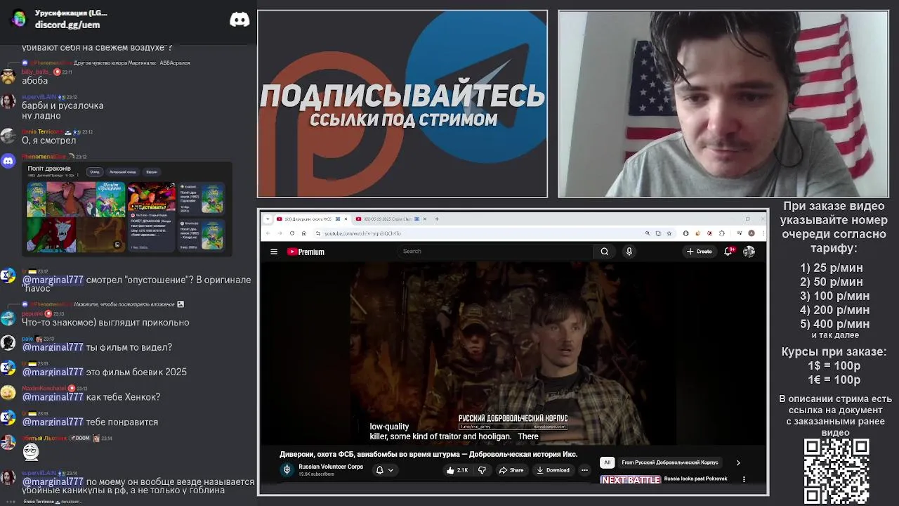Open the NEXT BATTLE suggested video thumbnail
This screenshot has width=899, height=506.
(x=631, y=480)
